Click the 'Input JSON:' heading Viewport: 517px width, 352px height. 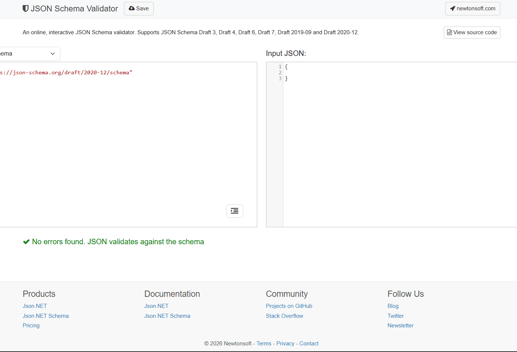tap(286, 53)
